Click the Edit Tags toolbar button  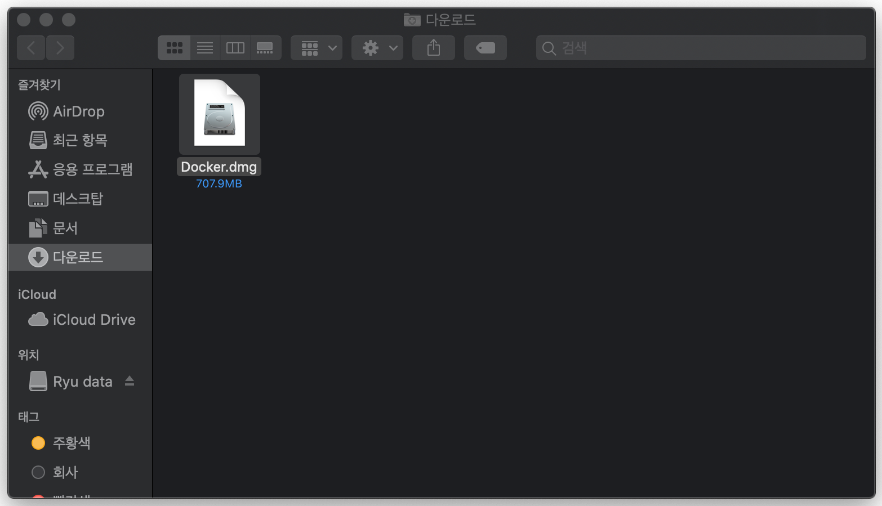point(485,48)
